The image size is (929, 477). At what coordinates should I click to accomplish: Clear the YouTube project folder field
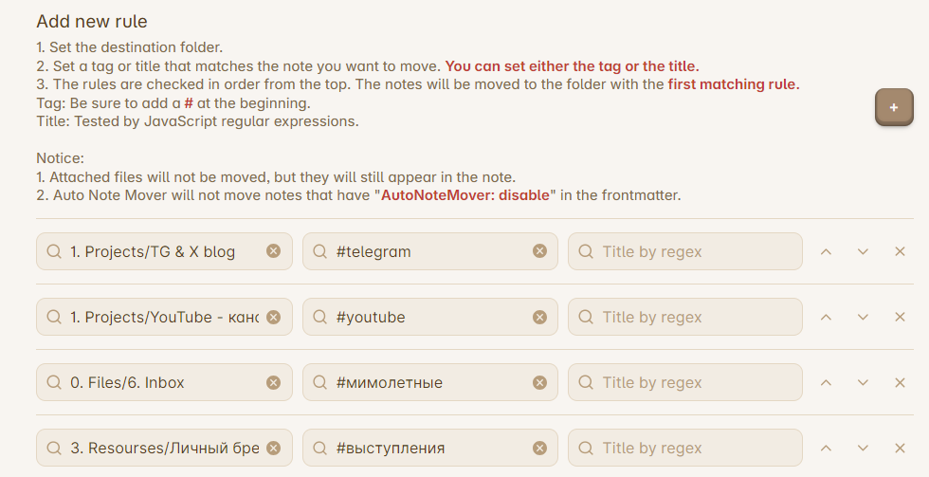[x=273, y=317]
